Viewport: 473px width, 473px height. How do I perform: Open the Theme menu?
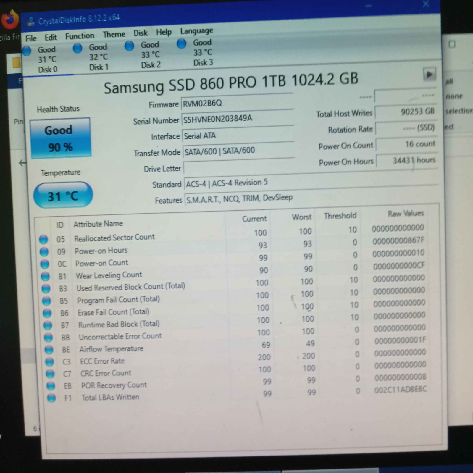[114, 34]
